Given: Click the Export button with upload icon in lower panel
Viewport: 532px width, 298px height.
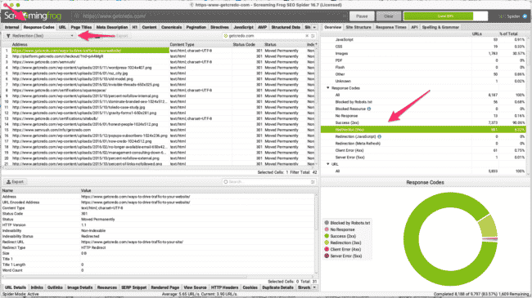Looking at the screenshot, I should click(x=16, y=182).
